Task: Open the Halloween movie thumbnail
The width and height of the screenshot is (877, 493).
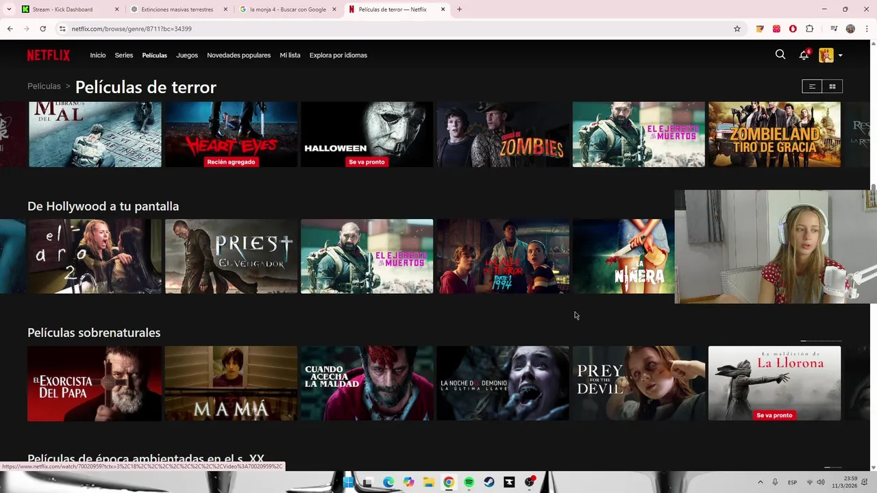Action: click(367, 134)
